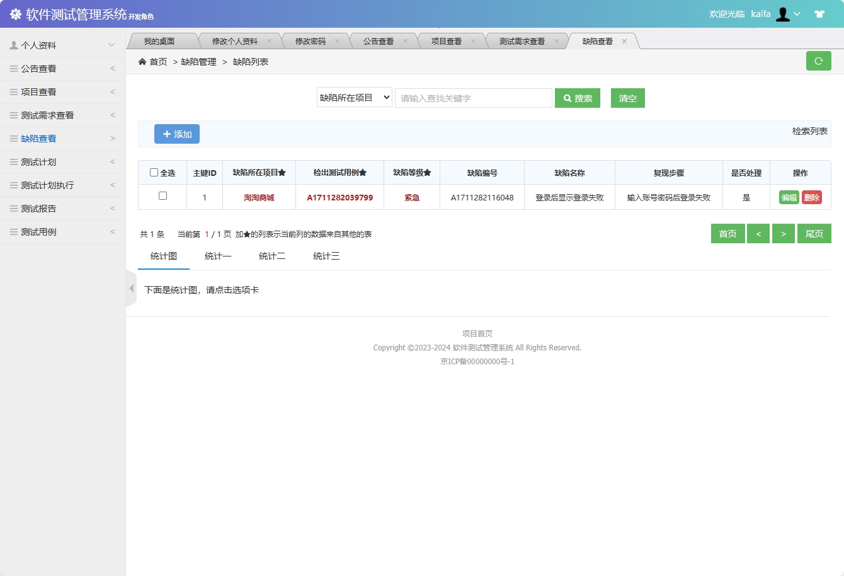Click the plus icon on the 添加 button
This screenshot has width=844, height=576.
pos(166,134)
